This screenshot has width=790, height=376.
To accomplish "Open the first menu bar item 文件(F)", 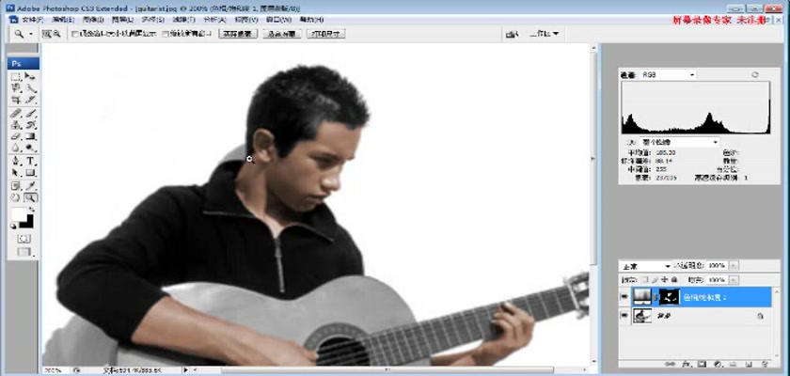I will [x=32, y=20].
